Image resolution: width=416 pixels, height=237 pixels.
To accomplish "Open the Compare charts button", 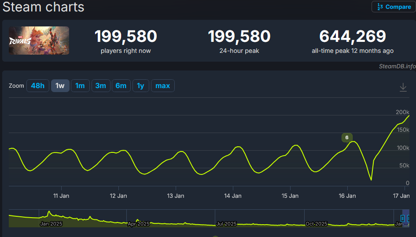I will pos(394,7).
